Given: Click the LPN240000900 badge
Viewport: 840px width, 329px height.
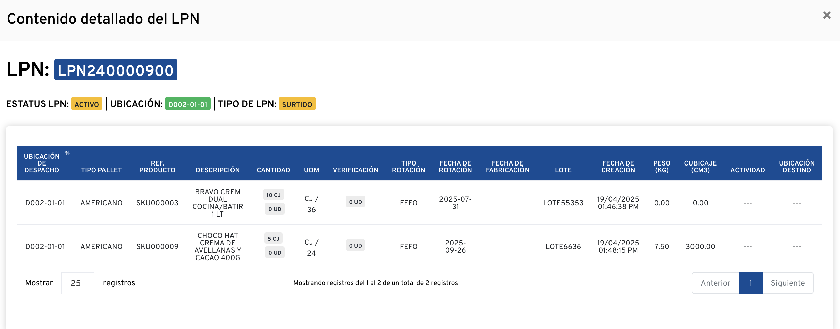Looking at the screenshot, I should (x=116, y=70).
